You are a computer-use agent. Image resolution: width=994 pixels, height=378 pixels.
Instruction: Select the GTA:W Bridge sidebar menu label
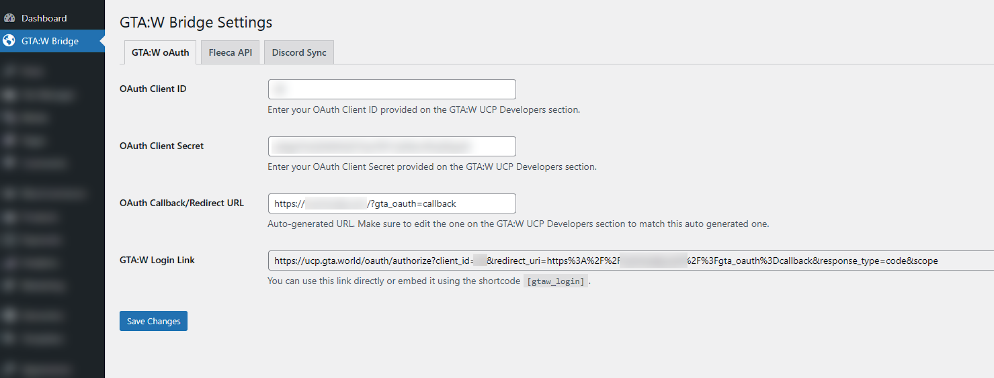50,41
